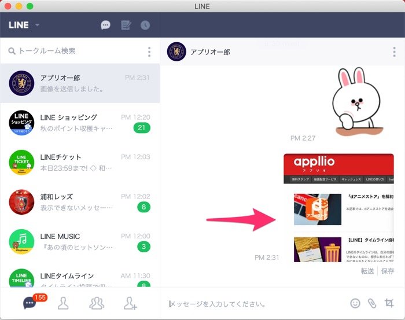Click the screen capture crop icon

pyautogui.click(x=389, y=303)
